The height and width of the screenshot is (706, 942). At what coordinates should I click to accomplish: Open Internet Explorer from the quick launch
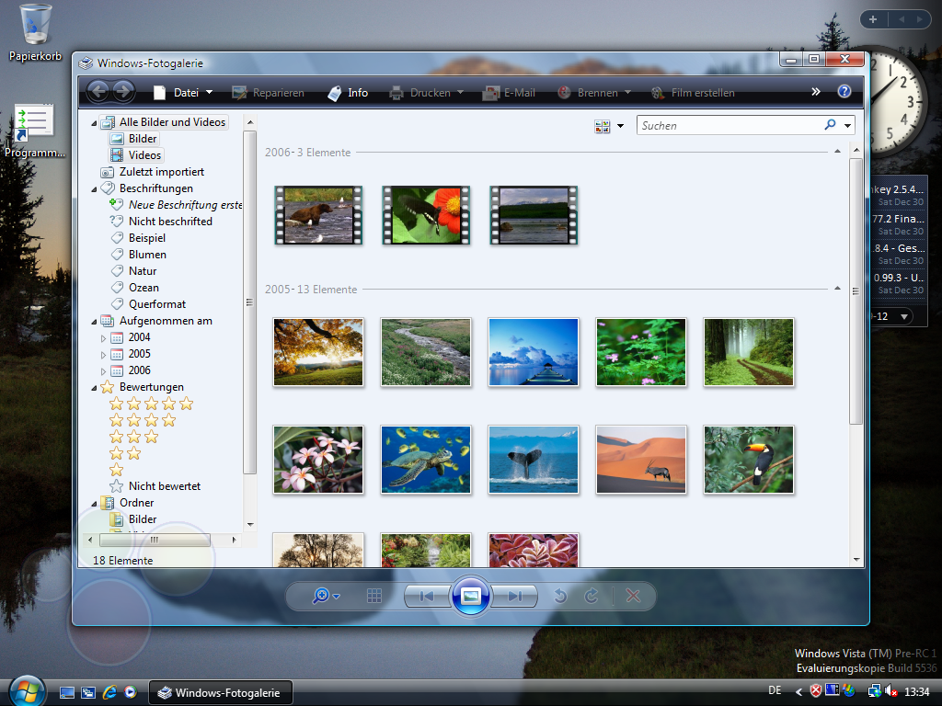pos(110,692)
